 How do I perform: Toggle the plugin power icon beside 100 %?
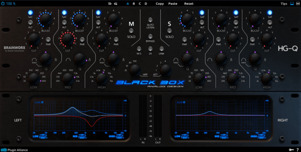(x=3, y=3)
